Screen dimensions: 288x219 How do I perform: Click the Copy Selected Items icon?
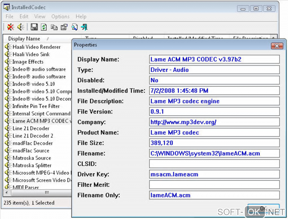pos(54,27)
